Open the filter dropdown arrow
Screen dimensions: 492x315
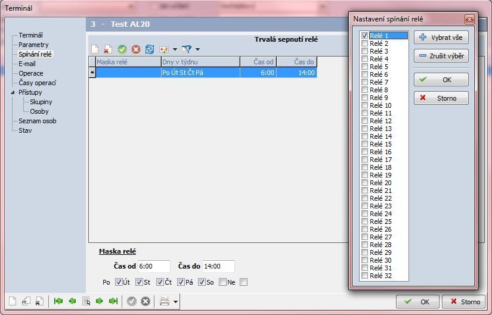pos(197,49)
